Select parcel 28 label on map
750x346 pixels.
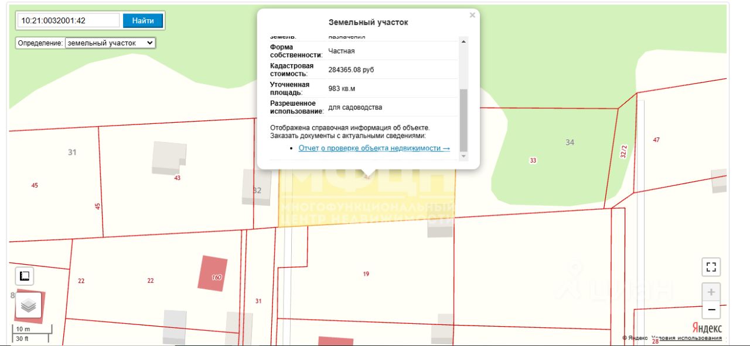point(655,341)
